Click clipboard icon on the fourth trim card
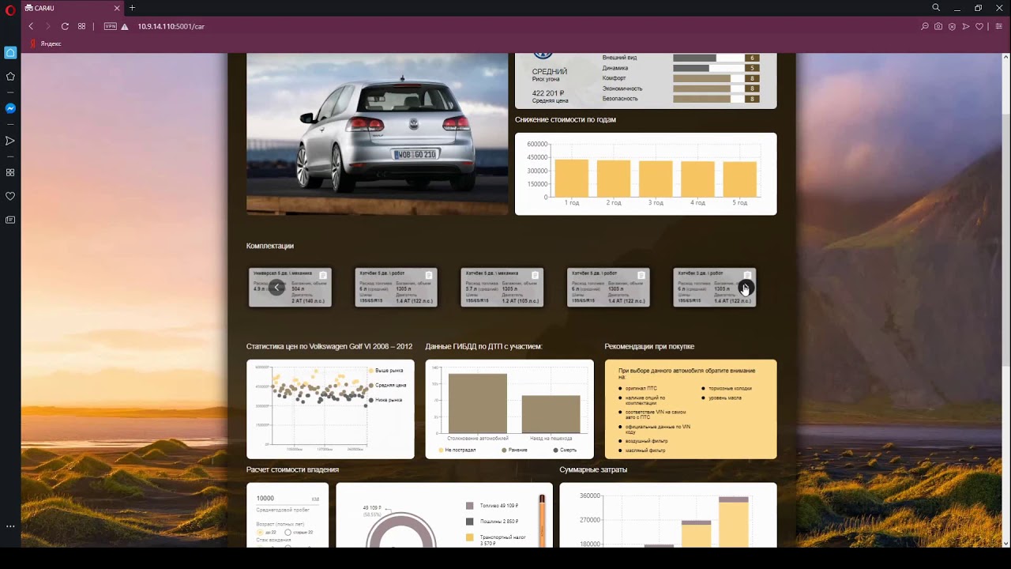This screenshot has width=1011, height=569. pyautogui.click(x=641, y=275)
